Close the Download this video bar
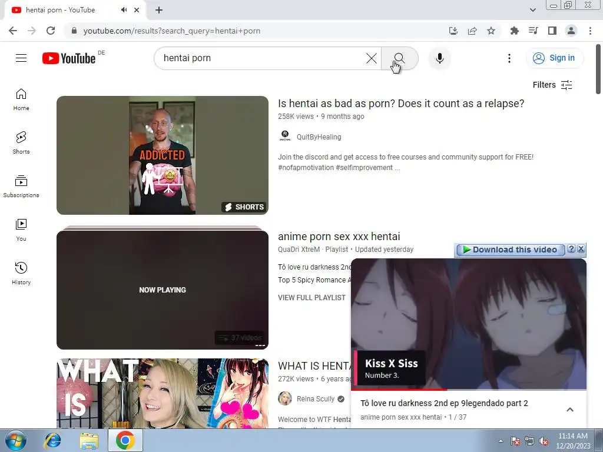Screen dimensions: 603x452 (581, 249)
